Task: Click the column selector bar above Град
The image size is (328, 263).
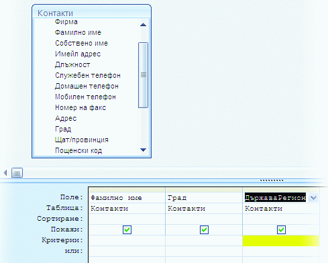Action: (204, 190)
